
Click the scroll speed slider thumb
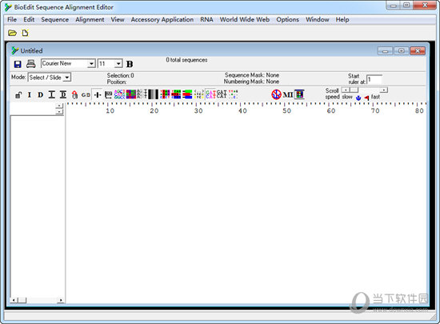coord(354,90)
